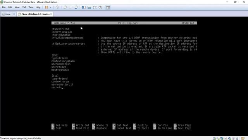The width and height of the screenshot is (248, 140).
Task: Open the Tabs menu
Action: (x=31, y=7)
